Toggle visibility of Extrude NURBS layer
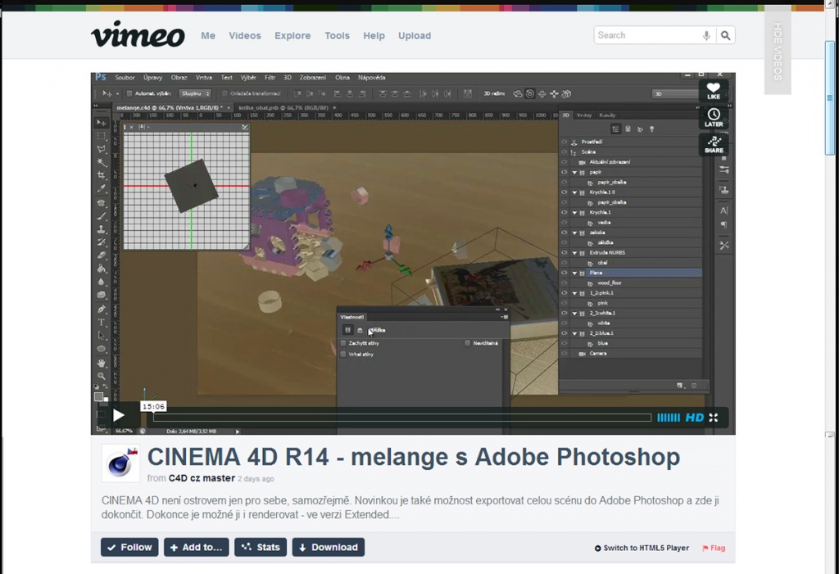Screen dimensions: 839x574 564,252
